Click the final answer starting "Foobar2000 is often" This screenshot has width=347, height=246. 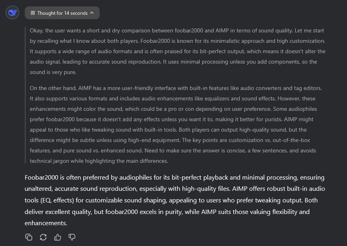click(175, 200)
